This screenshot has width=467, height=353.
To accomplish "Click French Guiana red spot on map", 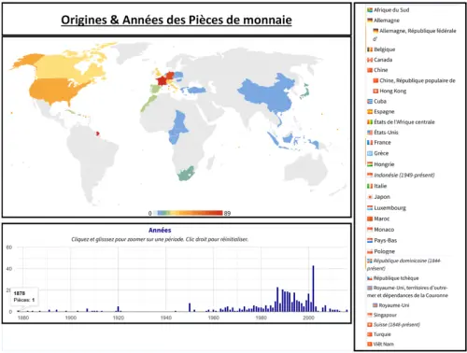I will coord(98,134).
